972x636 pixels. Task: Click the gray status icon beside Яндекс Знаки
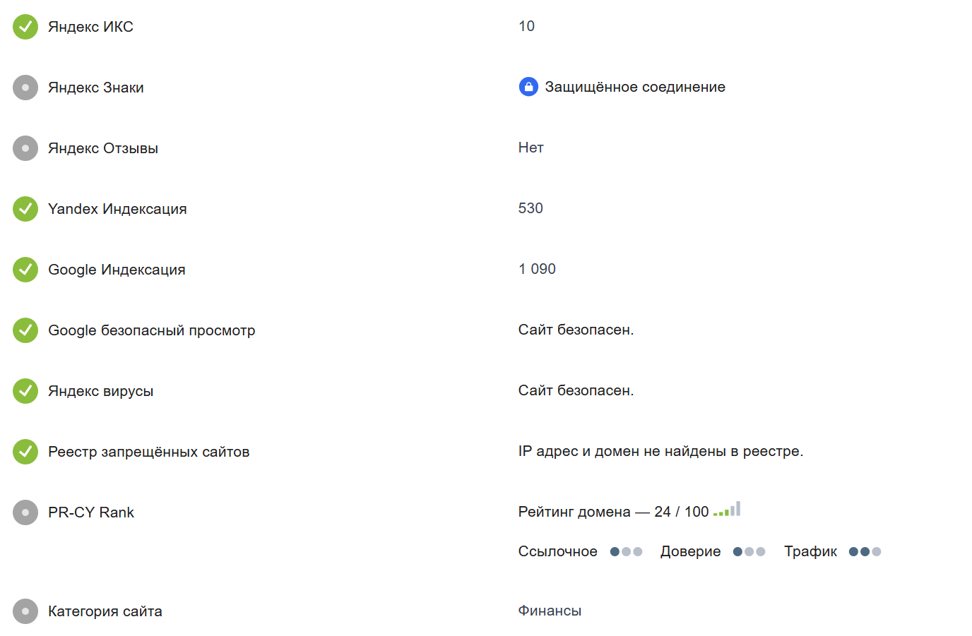(x=25, y=88)
